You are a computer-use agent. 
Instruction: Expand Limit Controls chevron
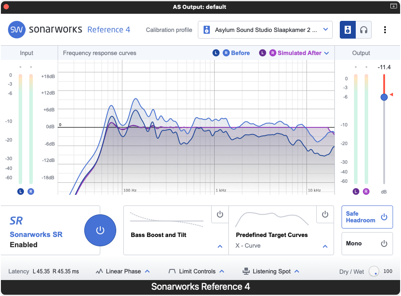[222, 271]
